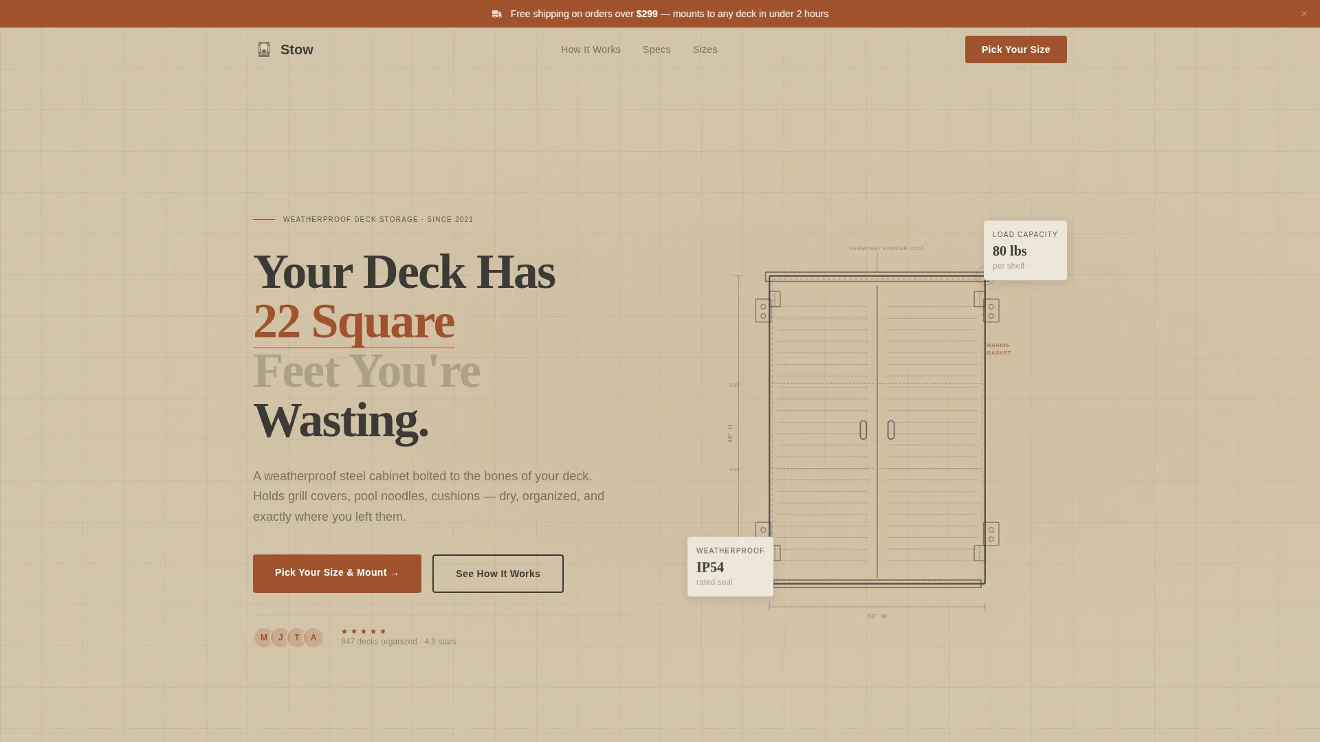Click the Stow brand name
This screenshot has width=1320, height=742.
297,49
